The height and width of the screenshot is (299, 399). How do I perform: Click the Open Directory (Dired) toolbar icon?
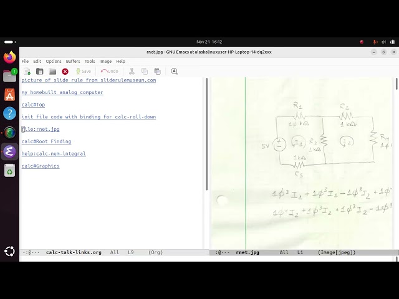[52, 72]
